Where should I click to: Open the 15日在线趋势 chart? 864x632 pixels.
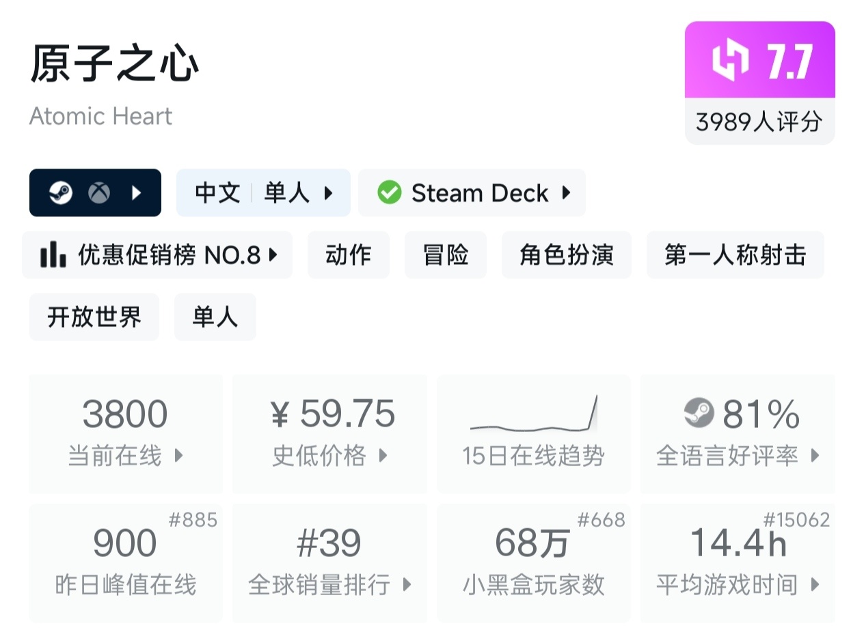coord(533,433)
